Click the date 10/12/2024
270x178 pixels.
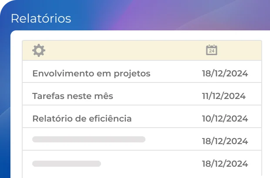click(x=225, y=119)
